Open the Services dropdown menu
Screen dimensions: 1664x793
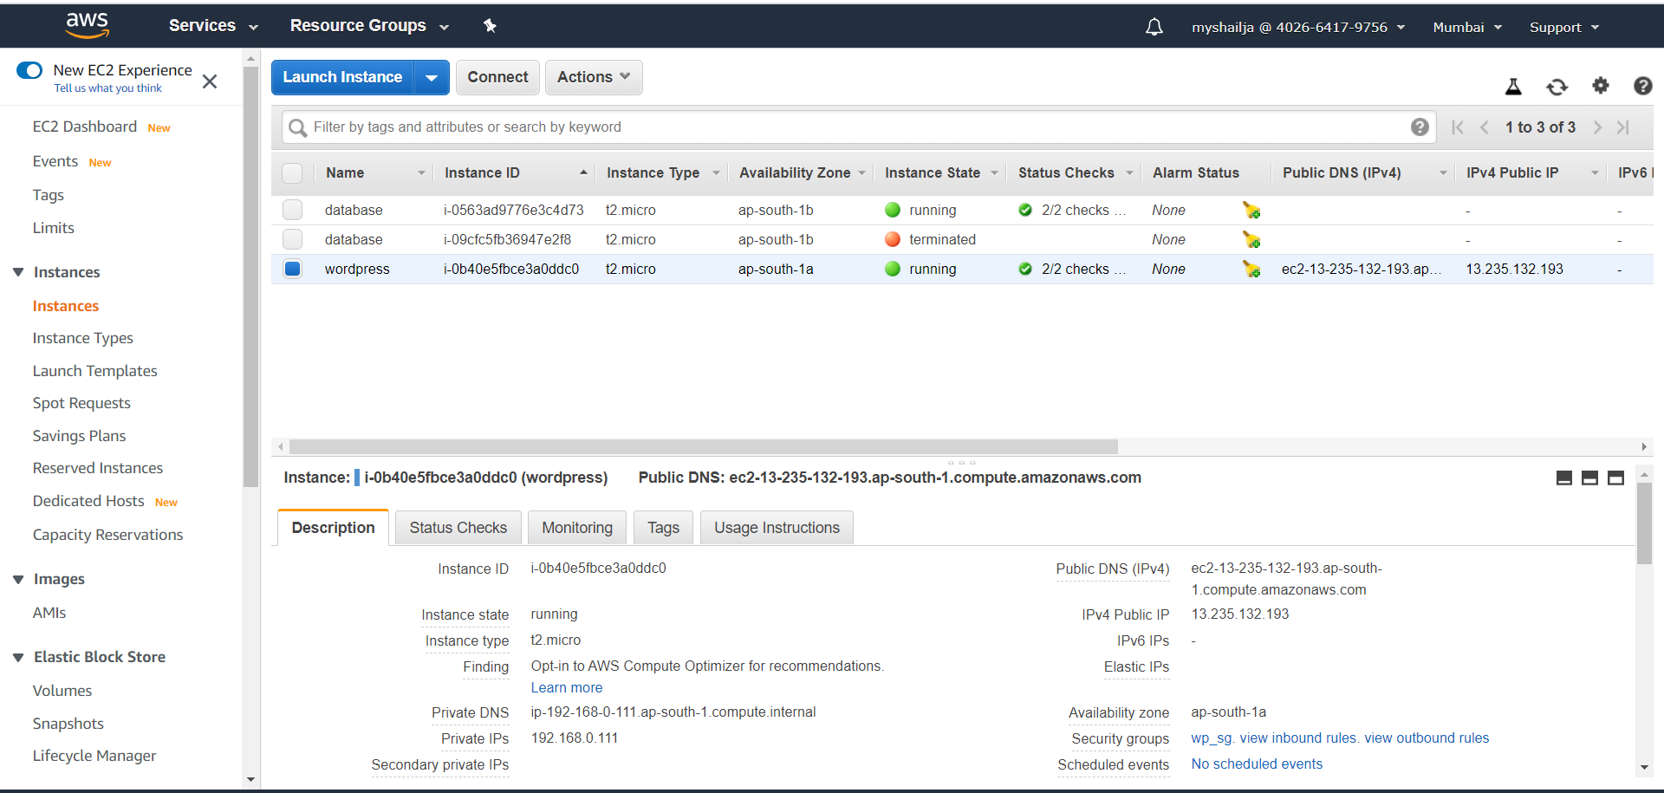[x=213, y=26]
